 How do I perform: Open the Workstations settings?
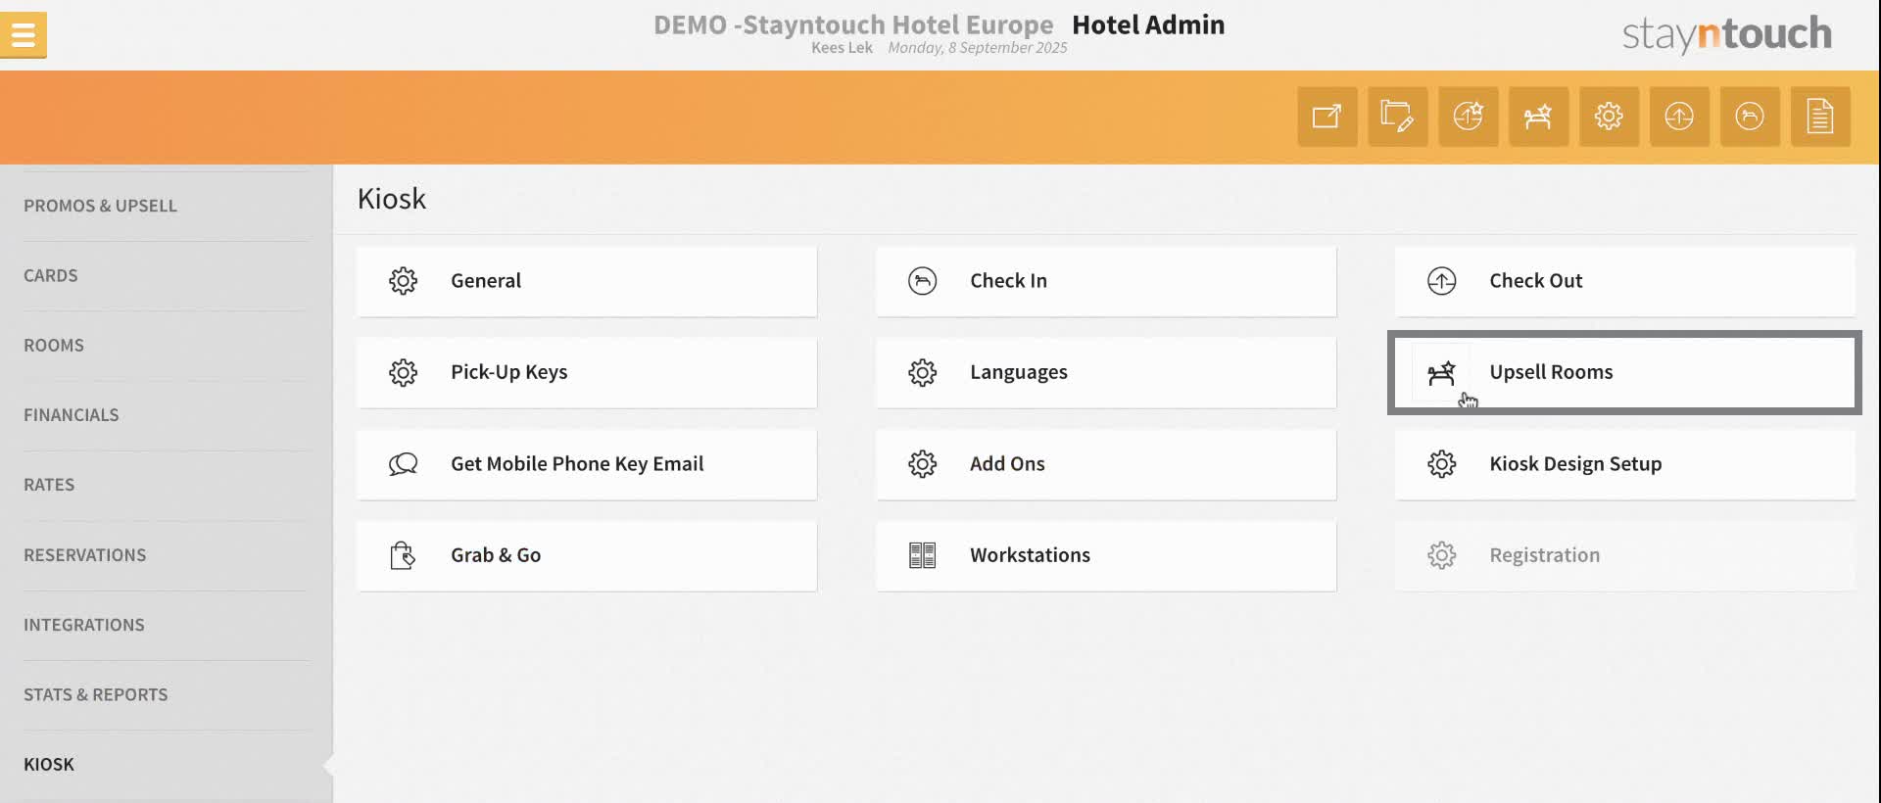click(x=1106, y=555)
